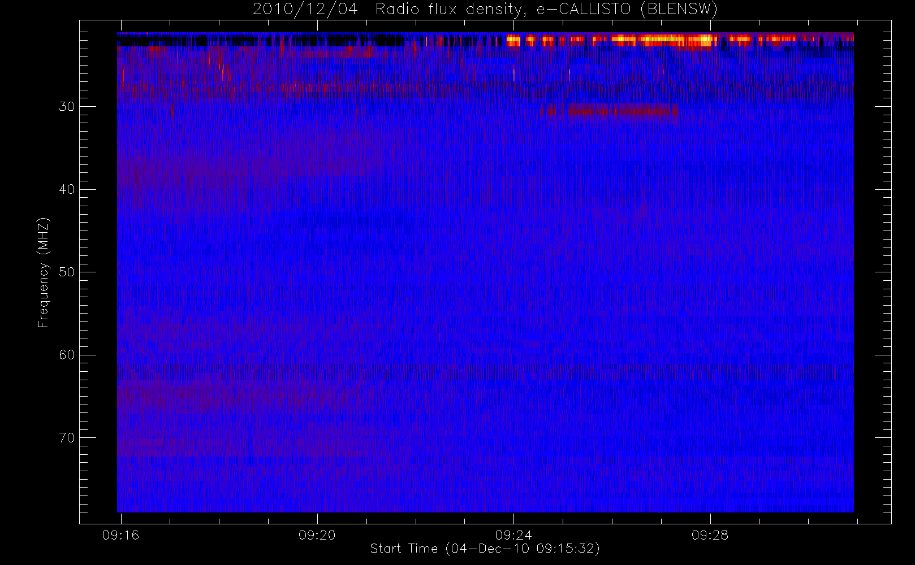Click the plot title 'Radio flux density, e-CALLISTO (BLENSW)'
The width and height of the screenshot is (915, 565).
coord(547,10)
